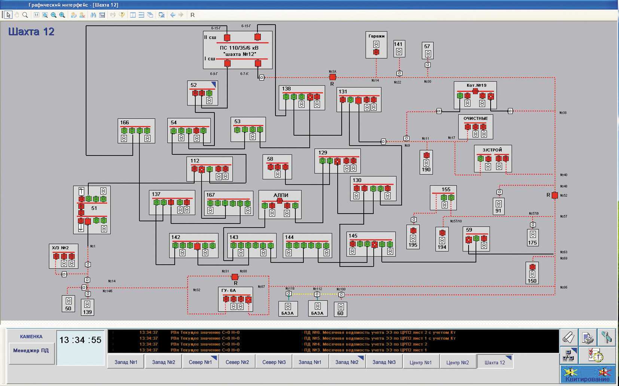Click the network computers icon
This screenshot has height=386, width=619.
[568, 355]
